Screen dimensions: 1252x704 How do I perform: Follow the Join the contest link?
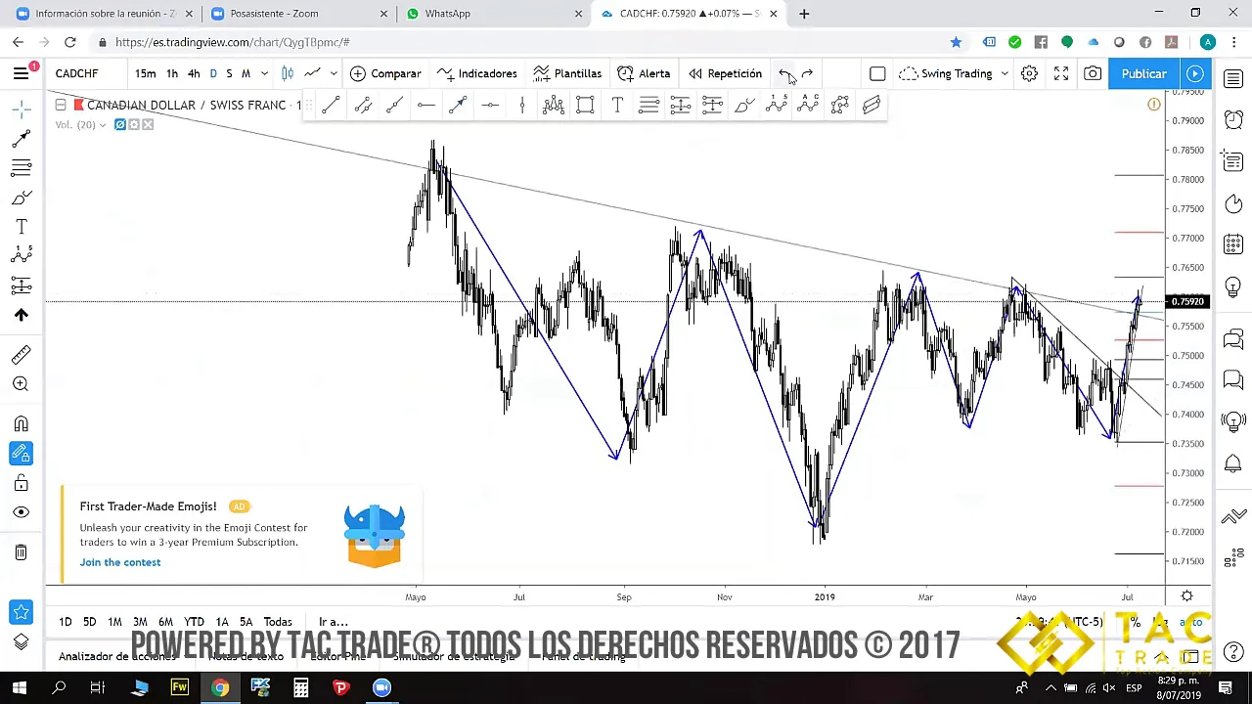pyautogui.click(x=120, y=562)
